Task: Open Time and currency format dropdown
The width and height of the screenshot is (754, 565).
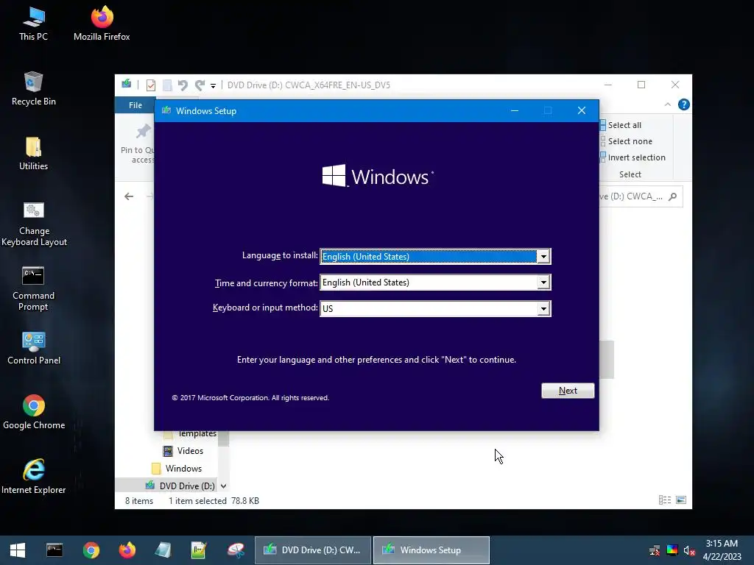Action: [543, 282]
